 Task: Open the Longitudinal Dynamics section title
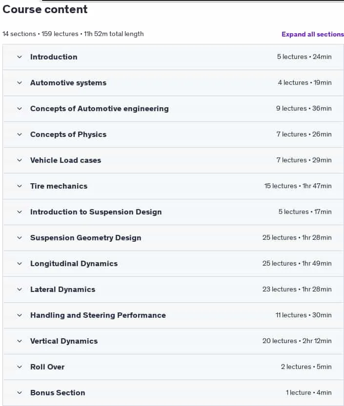click(74, 264)
